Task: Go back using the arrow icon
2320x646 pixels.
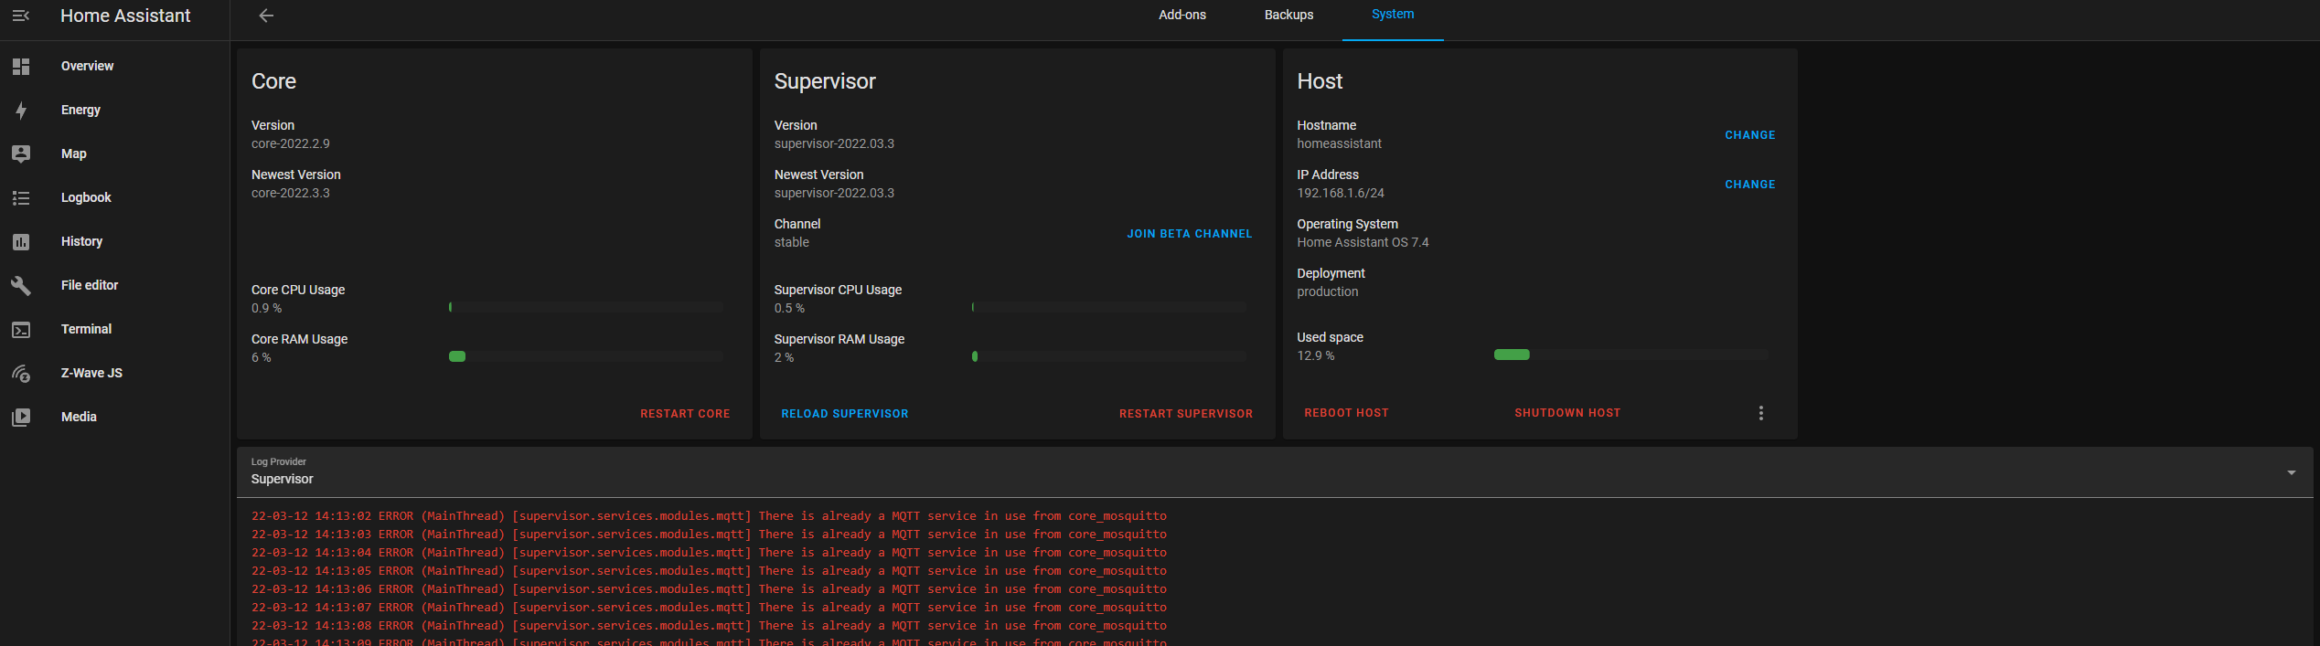Action: [266, 16]
